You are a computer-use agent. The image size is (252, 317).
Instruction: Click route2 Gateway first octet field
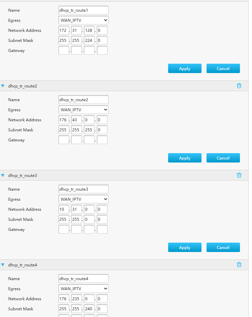click(x=64, y=140)
